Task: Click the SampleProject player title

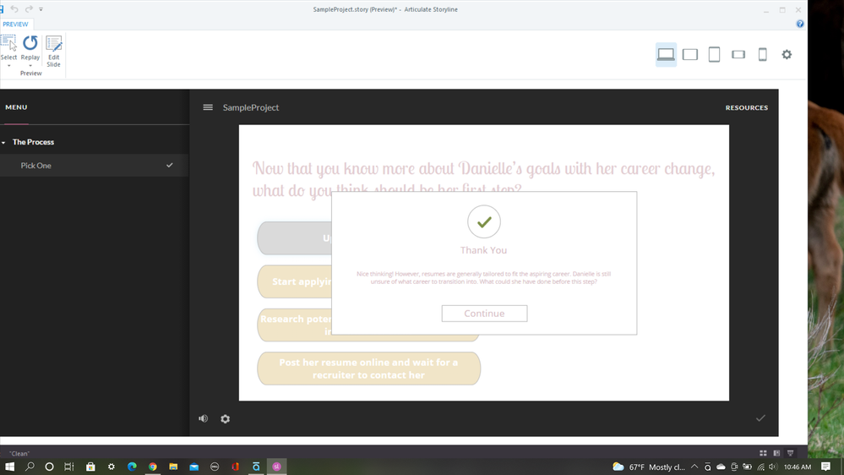Action: tap(251, 107)
